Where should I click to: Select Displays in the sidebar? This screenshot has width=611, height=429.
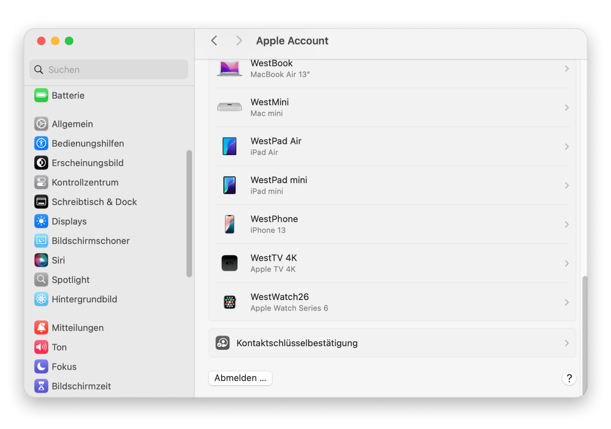coord(69,221)
